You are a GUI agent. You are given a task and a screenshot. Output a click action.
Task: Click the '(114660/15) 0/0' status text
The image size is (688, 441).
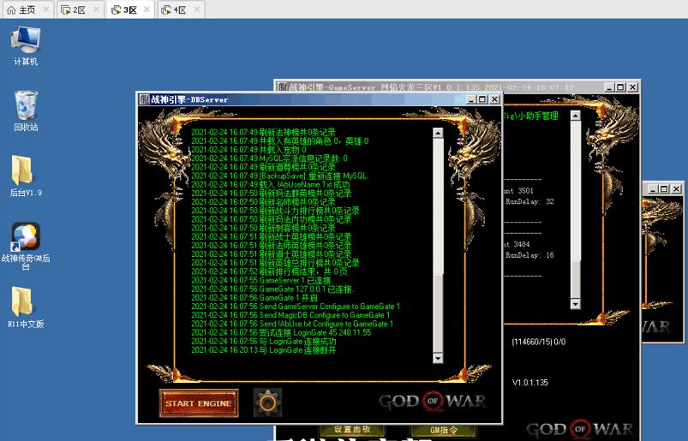pos(538,342)
